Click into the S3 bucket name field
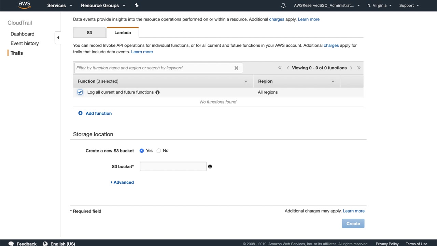This screenshot has height=246, width=437. click(173, 166)
